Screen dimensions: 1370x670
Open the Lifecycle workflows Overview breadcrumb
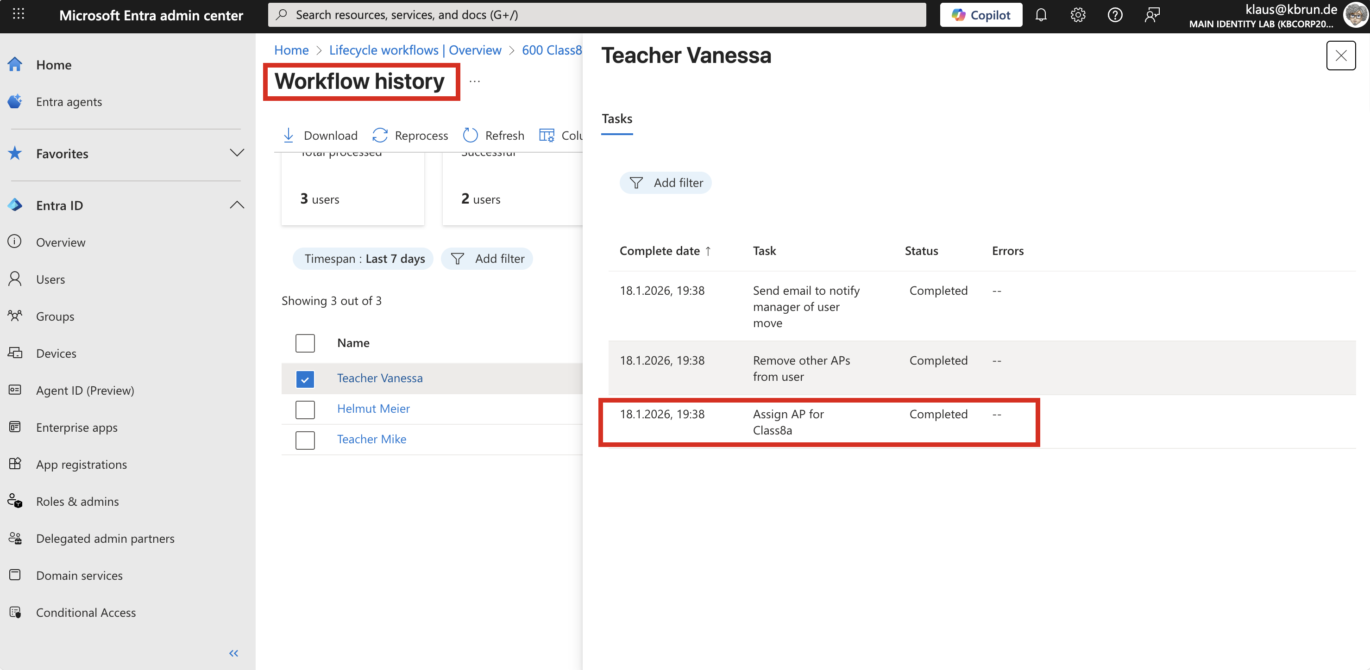[x=415, y=50]
